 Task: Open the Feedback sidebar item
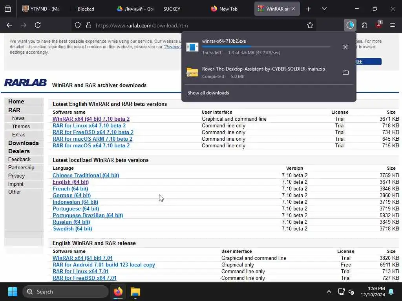point(19,159)
